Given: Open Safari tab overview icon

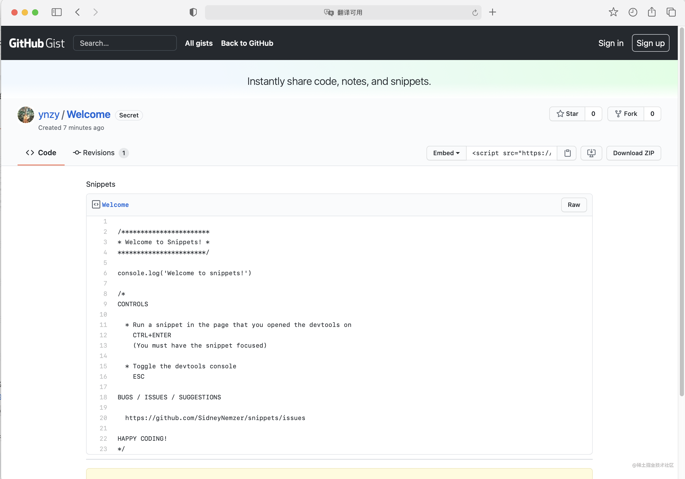Looking at the screenshot, I should (671, 12).
